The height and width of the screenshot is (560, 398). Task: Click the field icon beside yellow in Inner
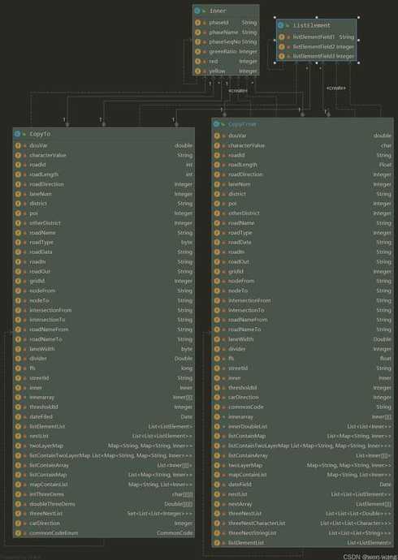click(x=197, y=71)
